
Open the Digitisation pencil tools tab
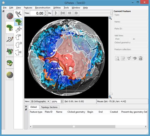click(x=10, y=39)
